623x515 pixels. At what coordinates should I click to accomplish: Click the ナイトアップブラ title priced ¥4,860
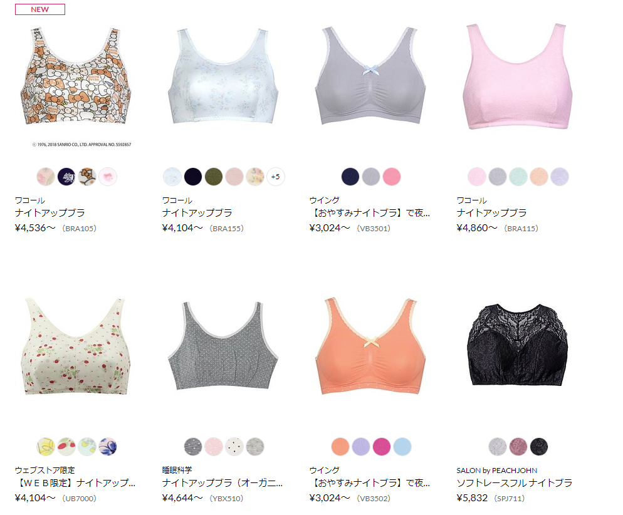(x=491, y=213)
